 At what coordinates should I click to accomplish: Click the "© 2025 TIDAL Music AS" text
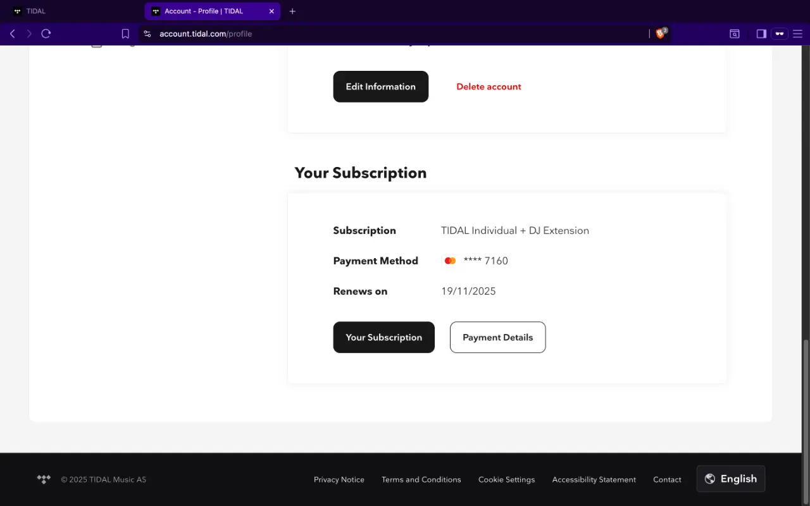(x=104, y=479)
